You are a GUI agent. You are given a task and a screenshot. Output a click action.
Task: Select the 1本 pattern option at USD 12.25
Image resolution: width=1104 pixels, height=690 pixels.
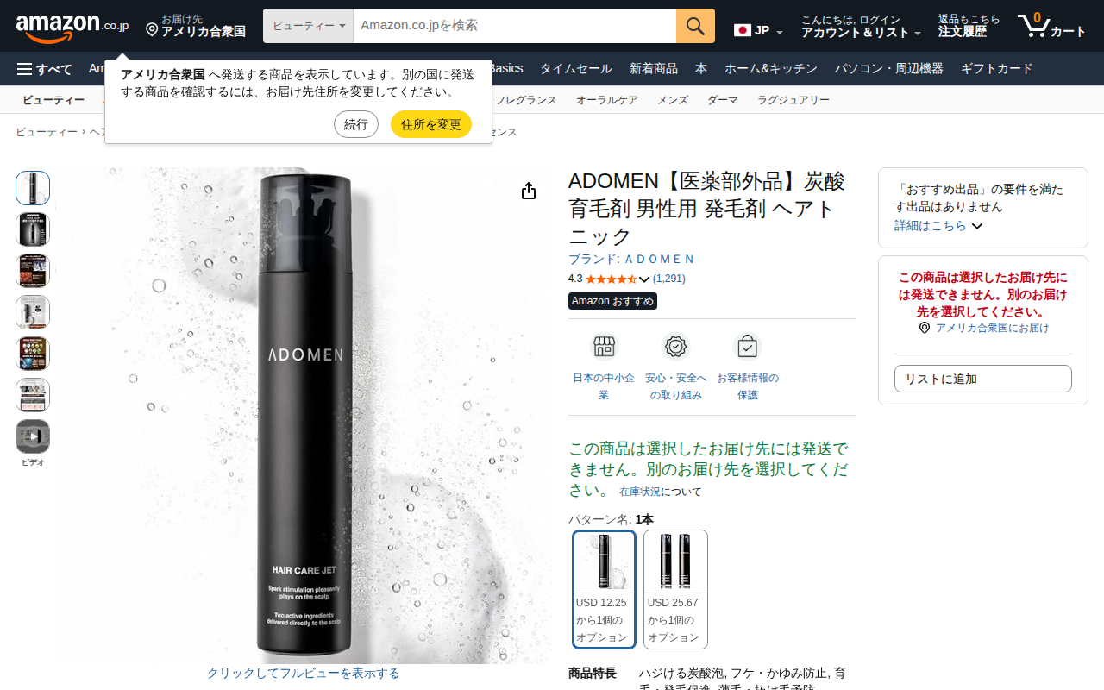coord(604,589)
